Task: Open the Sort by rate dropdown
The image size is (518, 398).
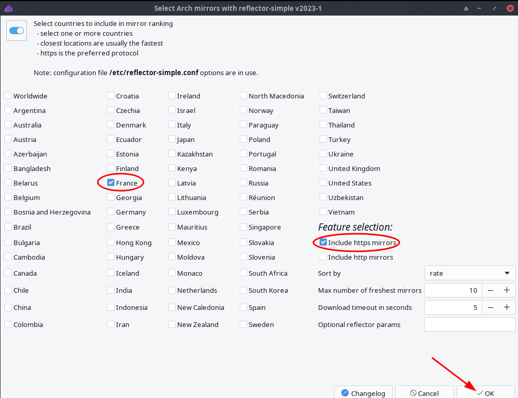Action: point(469,273)
